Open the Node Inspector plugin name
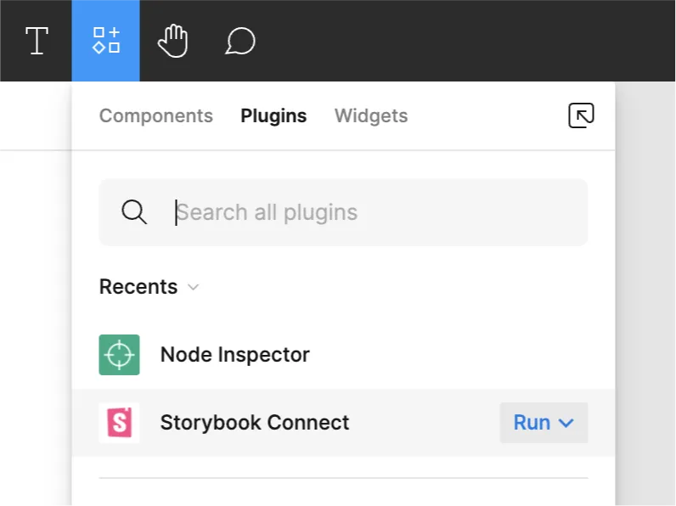Screen dimensions: 676x506 coord(234,355)
